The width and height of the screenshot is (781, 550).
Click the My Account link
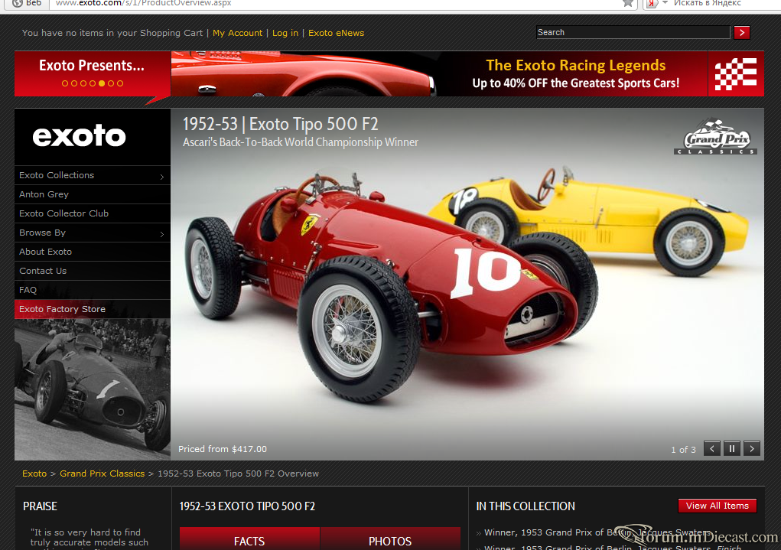[238, 33]
